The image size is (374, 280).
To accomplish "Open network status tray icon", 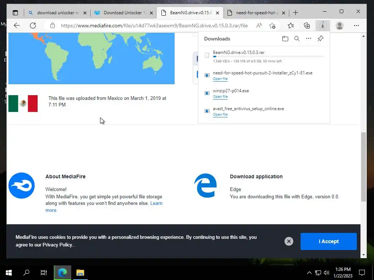I will 318,273.
